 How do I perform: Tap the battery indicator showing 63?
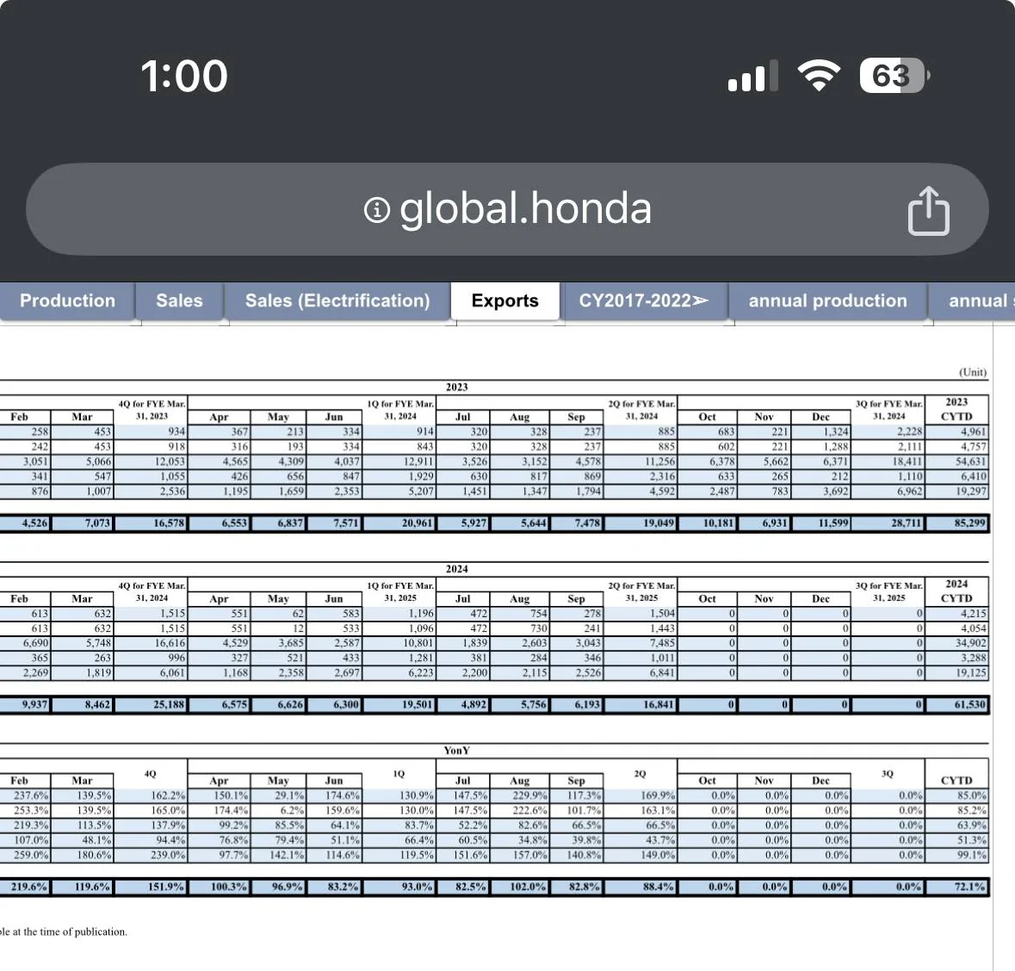coord(892,76)
